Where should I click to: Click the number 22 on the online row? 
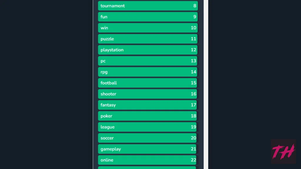193,160
